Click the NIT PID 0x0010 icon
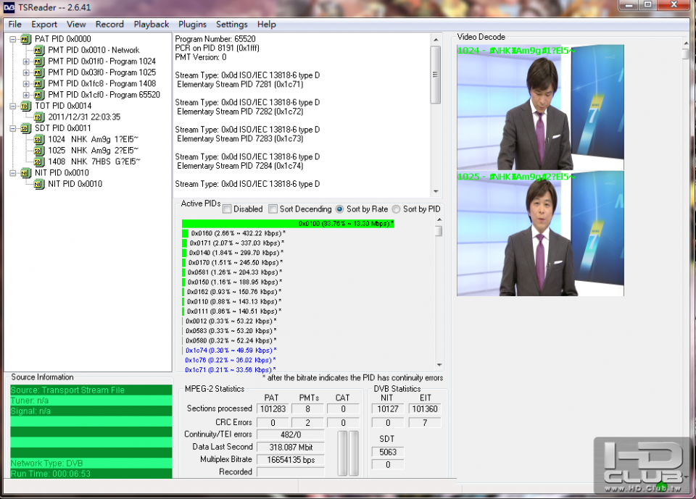 click(26, 172)
